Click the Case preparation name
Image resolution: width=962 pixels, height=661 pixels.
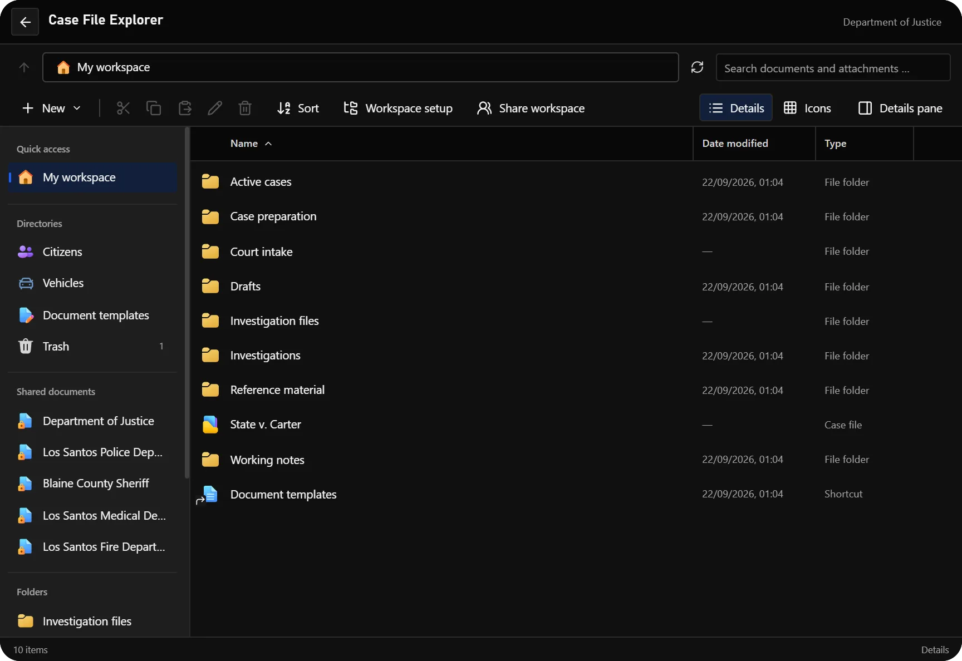pyautogui.click(x=273, y=216)
